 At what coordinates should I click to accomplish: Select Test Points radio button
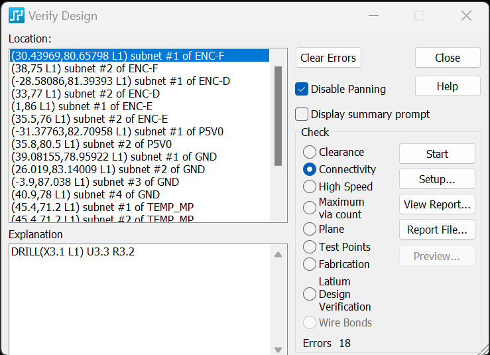coord(310,247)
